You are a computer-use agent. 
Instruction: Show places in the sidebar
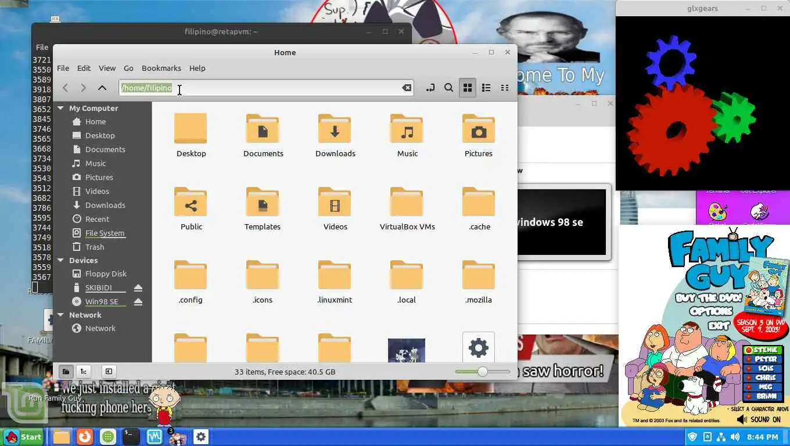66,372
